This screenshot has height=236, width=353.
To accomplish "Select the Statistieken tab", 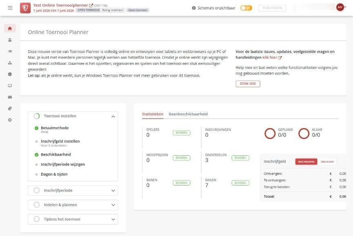I will tap(152, 114).
